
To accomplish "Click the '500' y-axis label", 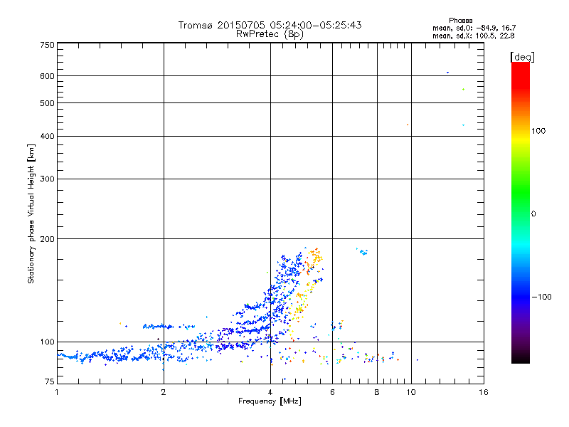I will 47,103.
